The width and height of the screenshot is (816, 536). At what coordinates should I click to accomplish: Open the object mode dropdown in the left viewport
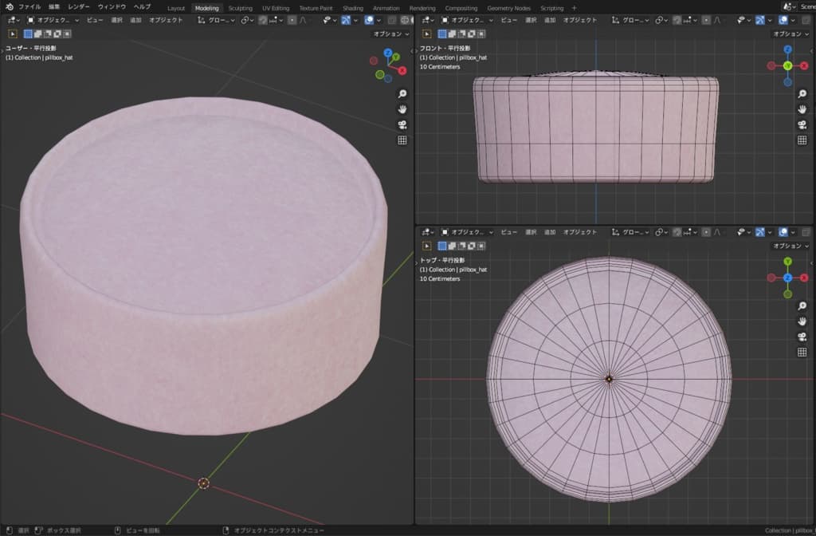[x=52, y=20]
